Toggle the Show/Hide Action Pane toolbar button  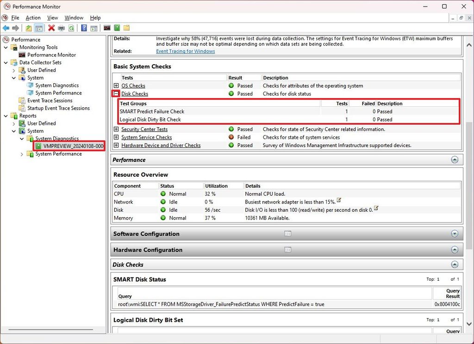tap(94, 28)
